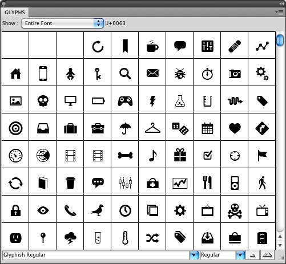
Task: Select the magnifying glass glyph
Action: (125, 74)
